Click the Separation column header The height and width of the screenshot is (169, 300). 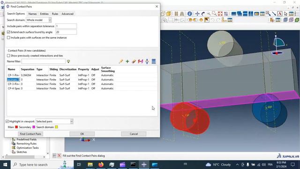(28, 69)
